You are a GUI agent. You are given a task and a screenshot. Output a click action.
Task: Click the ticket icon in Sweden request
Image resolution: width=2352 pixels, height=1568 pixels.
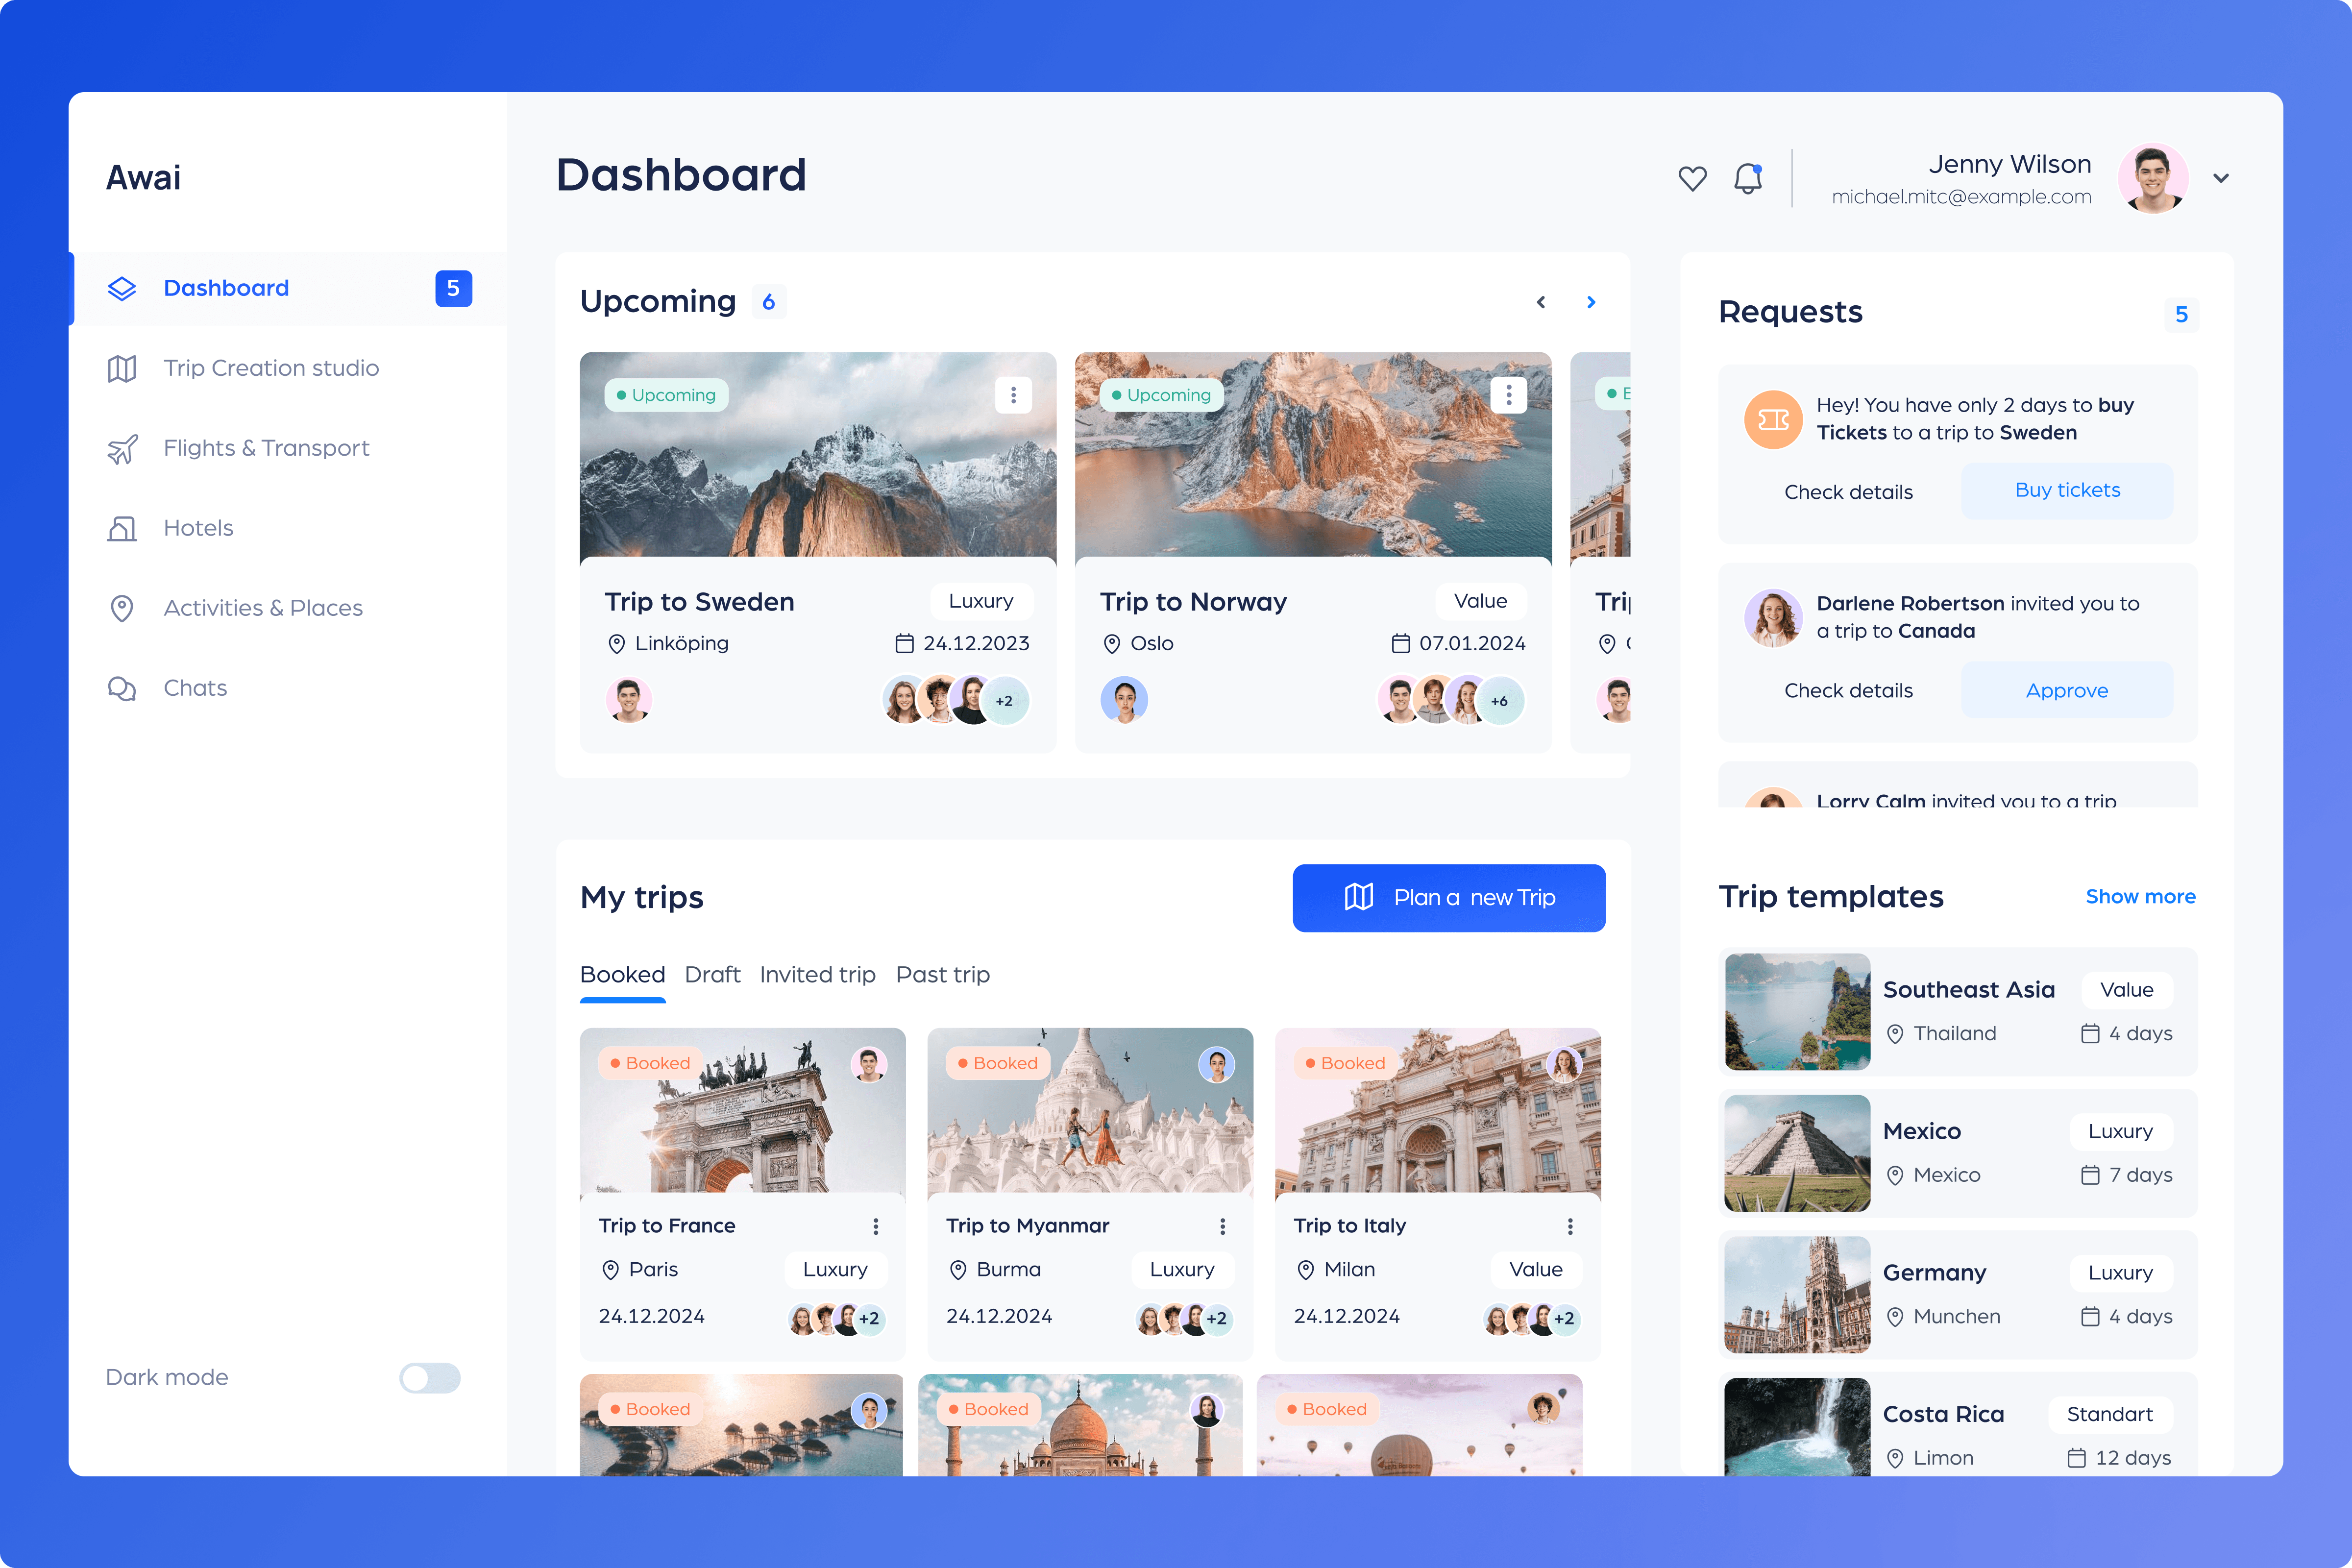[1773, 419]
